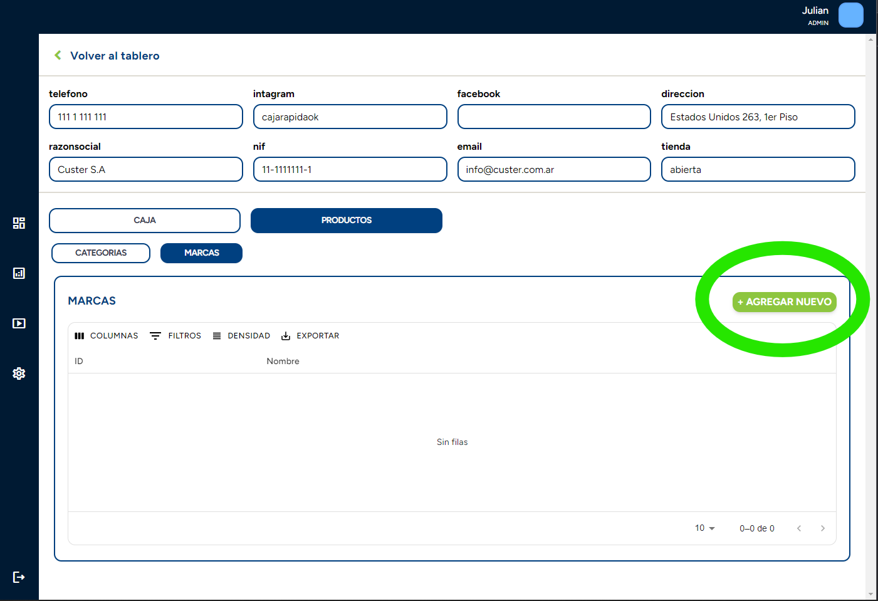The image size is (878, 601).
Task: Switch to the Categorias tab
Action: click(100, 253)
